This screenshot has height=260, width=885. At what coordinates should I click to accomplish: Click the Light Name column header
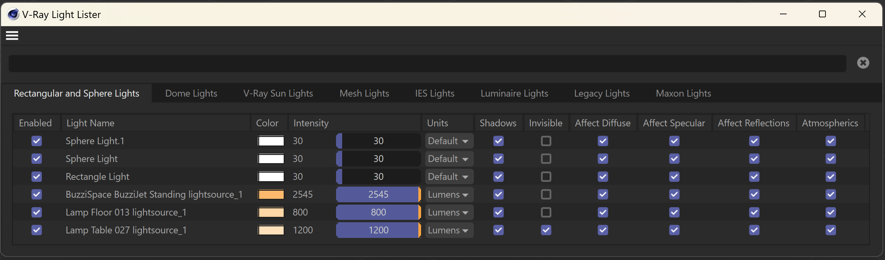(156, 123)
